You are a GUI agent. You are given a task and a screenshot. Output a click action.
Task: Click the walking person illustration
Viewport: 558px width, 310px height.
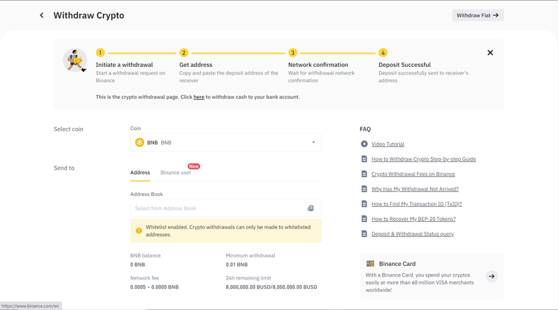click(x=75, y=60)
